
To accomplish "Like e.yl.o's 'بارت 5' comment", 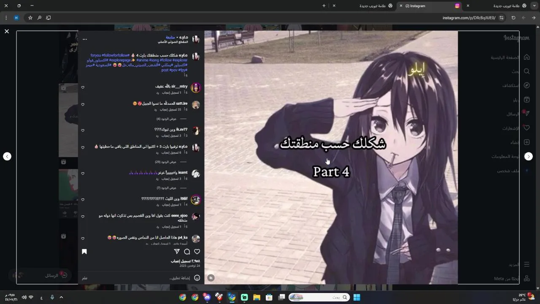I will click(x=83, y=148).
